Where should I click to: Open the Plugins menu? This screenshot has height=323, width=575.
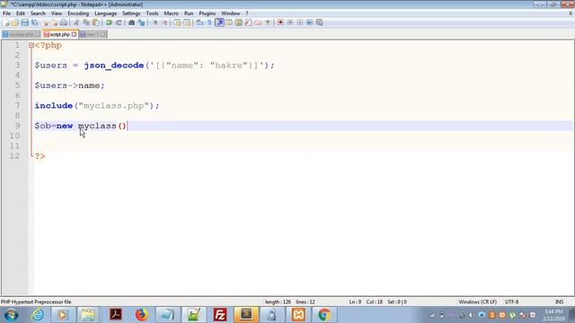[208, 13]
